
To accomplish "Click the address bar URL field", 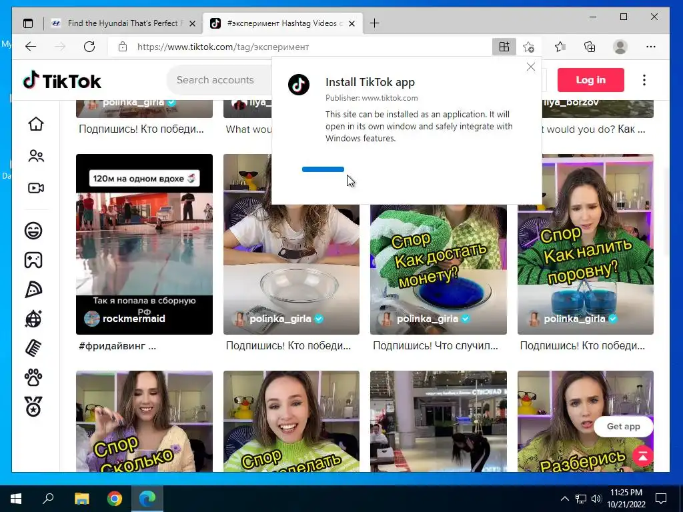I will point(301,47).
